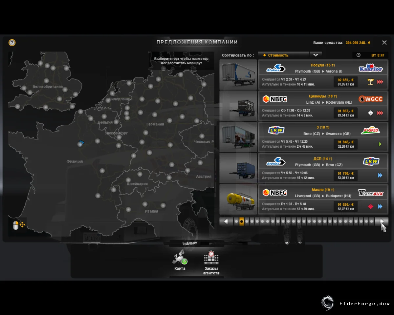Click the green arrow in the Brno–Swansea row
394x315 pixels.
pyautogui.click(x=380, y=144)
